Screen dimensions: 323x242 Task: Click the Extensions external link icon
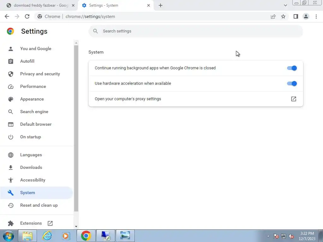[50, 223]
